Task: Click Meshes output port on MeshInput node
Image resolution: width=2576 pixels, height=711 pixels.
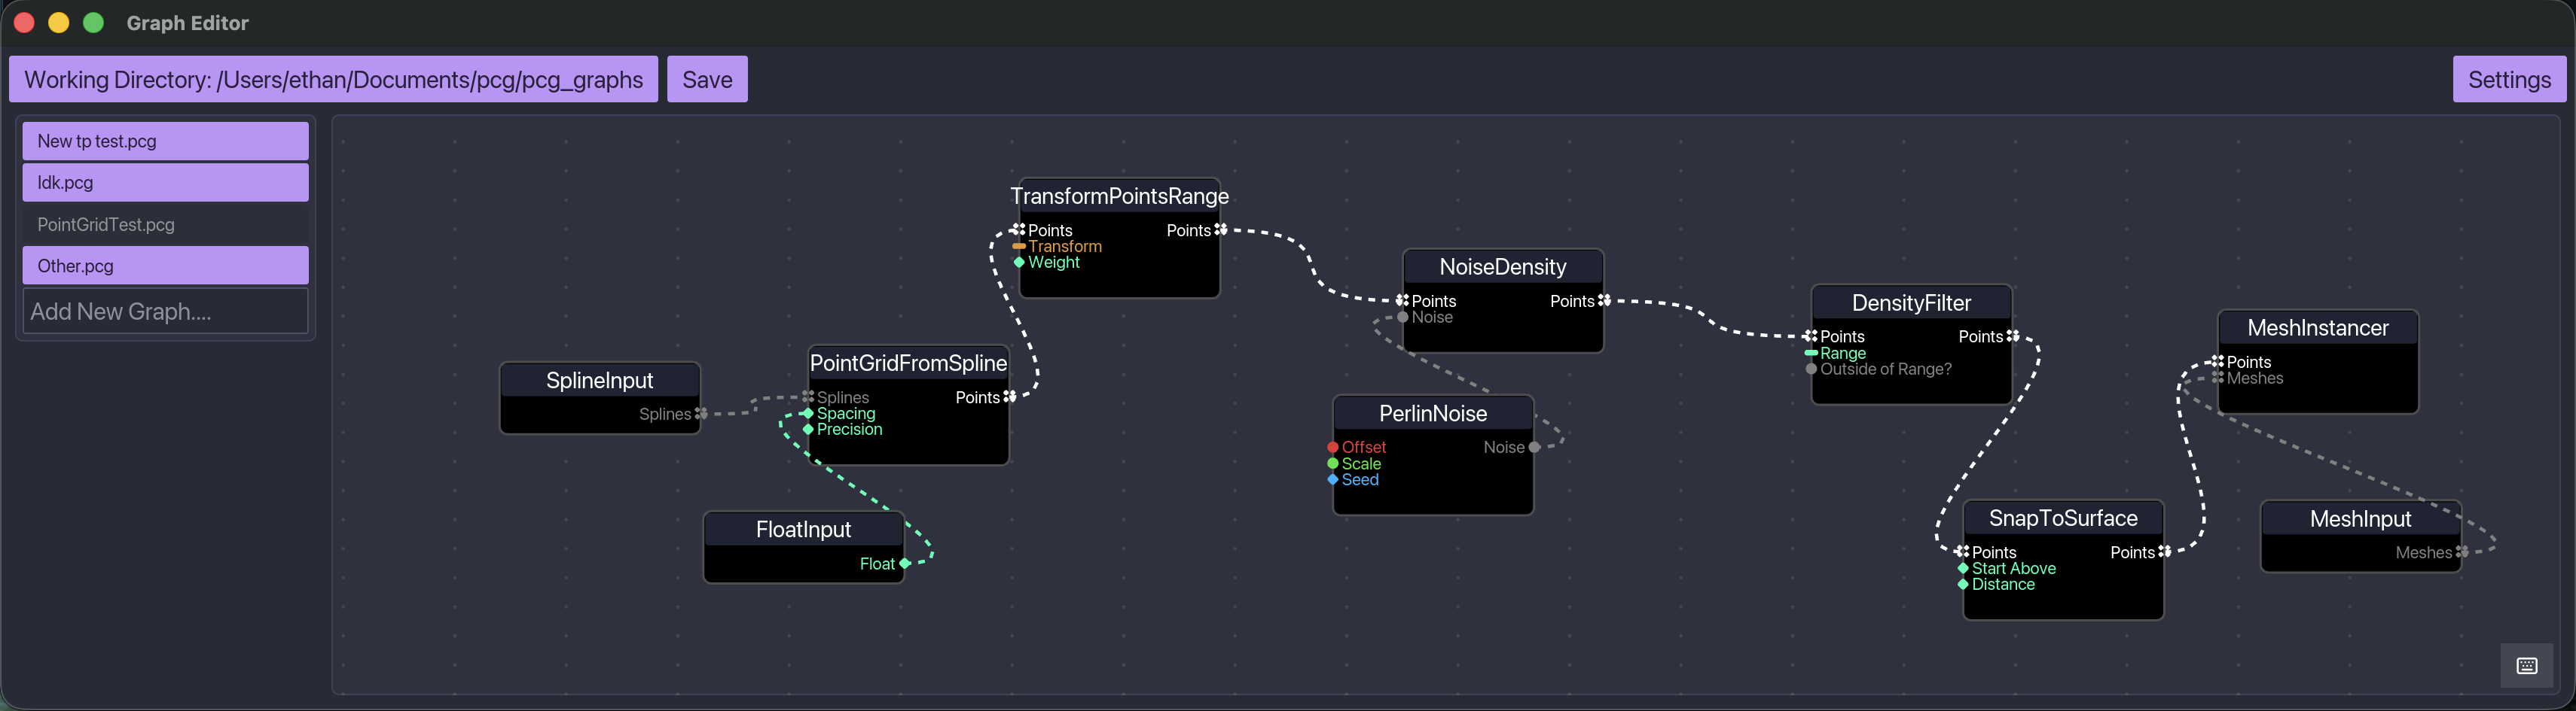Action: pyautogui.click(x=2462, y=552)
